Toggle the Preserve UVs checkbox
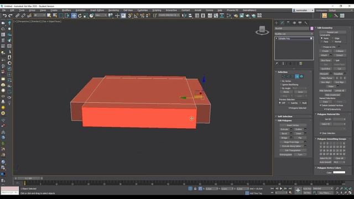 coord(321,47)
